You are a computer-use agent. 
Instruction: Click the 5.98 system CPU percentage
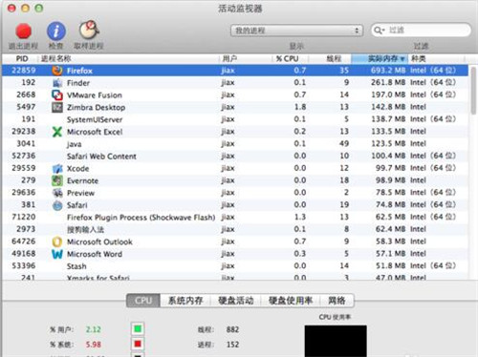[x=94, y=345]
